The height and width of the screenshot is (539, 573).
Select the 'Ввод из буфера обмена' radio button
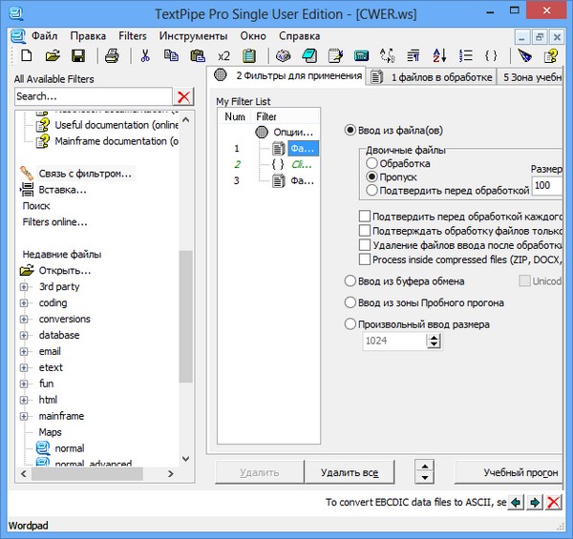[x=350, y=281]
